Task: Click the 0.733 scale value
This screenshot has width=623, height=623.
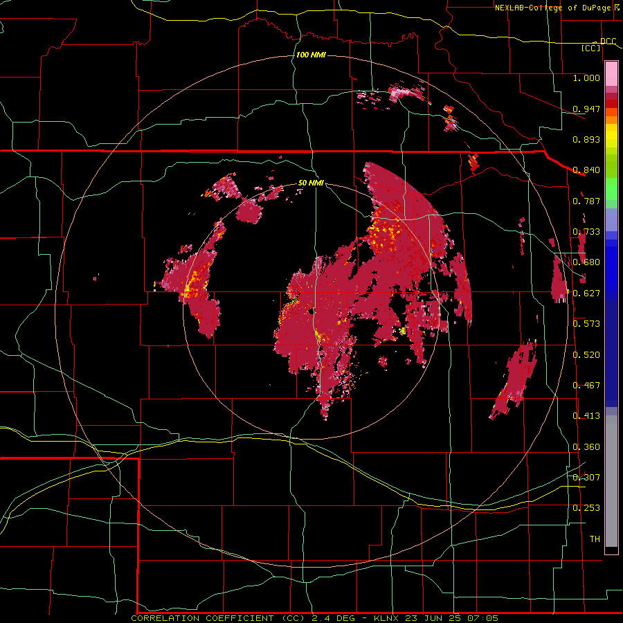Action: click(x=586, y=232)
